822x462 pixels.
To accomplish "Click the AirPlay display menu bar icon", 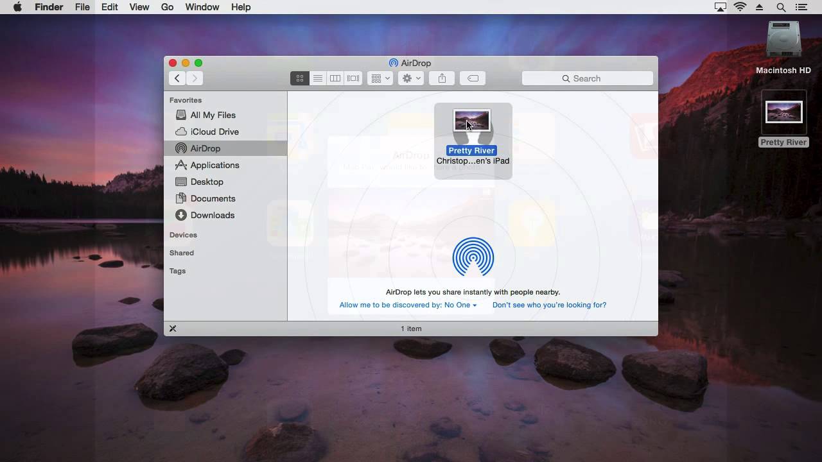I will click(721, 7).
